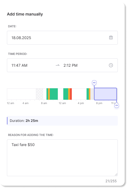Viewport: 127px width, 188px height.
Task: Click the green segment after 4 pm
Action: click(x=88, y=94)
